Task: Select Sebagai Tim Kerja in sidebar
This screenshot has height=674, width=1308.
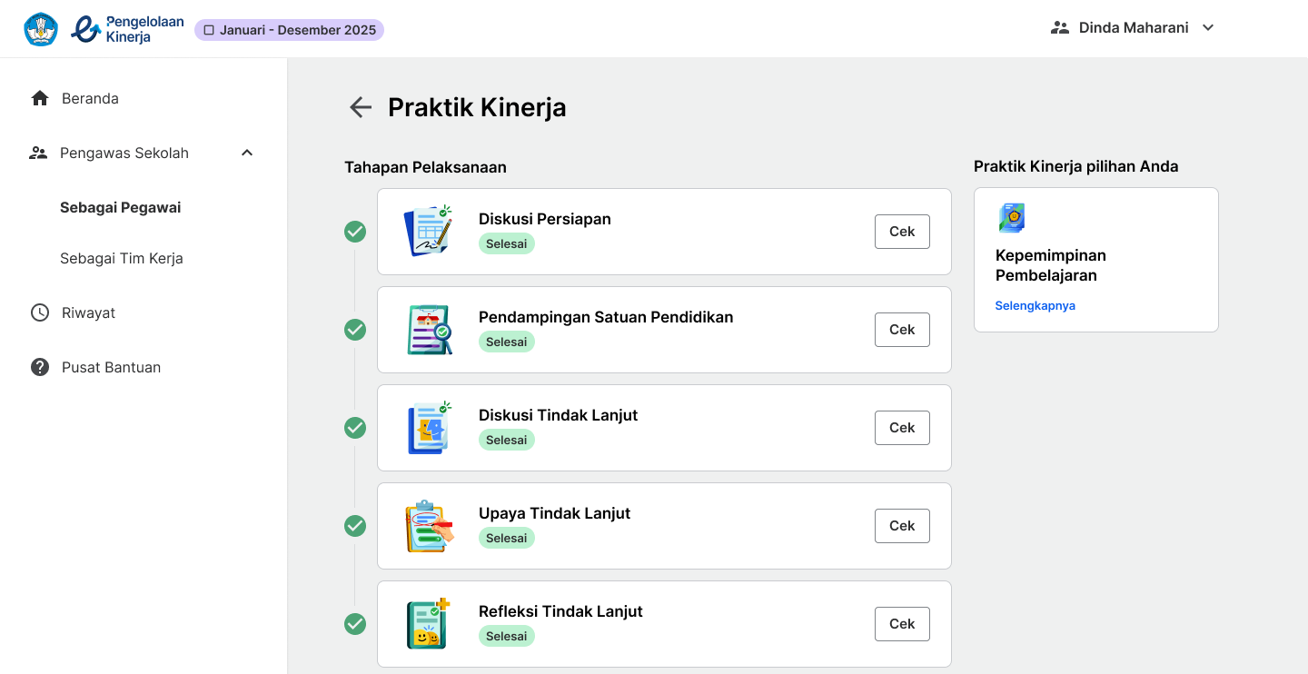Action: pos(122,258)
